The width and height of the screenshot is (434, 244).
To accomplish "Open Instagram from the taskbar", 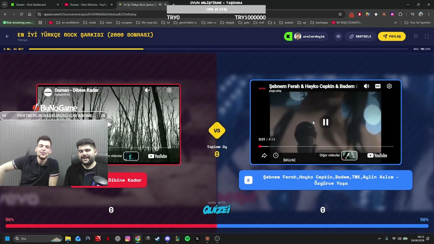I will tap(127, 239).
